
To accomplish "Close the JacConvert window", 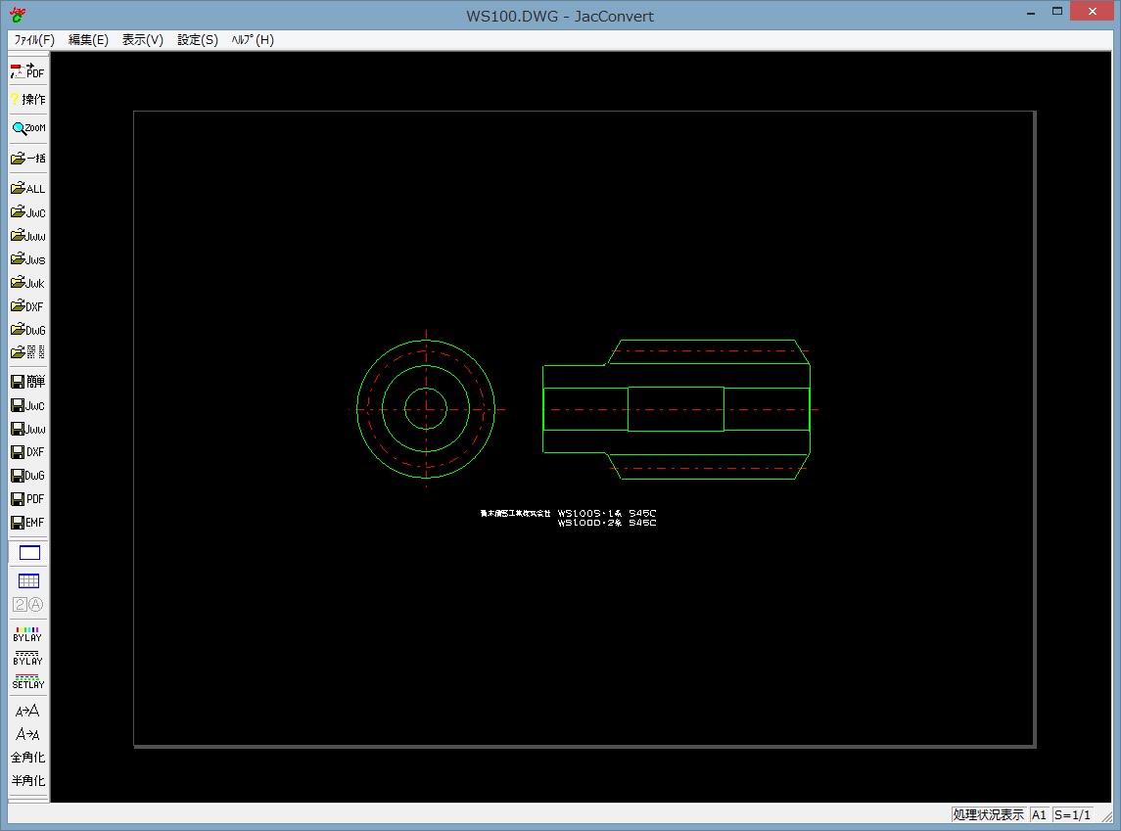I will (1093, 12).
